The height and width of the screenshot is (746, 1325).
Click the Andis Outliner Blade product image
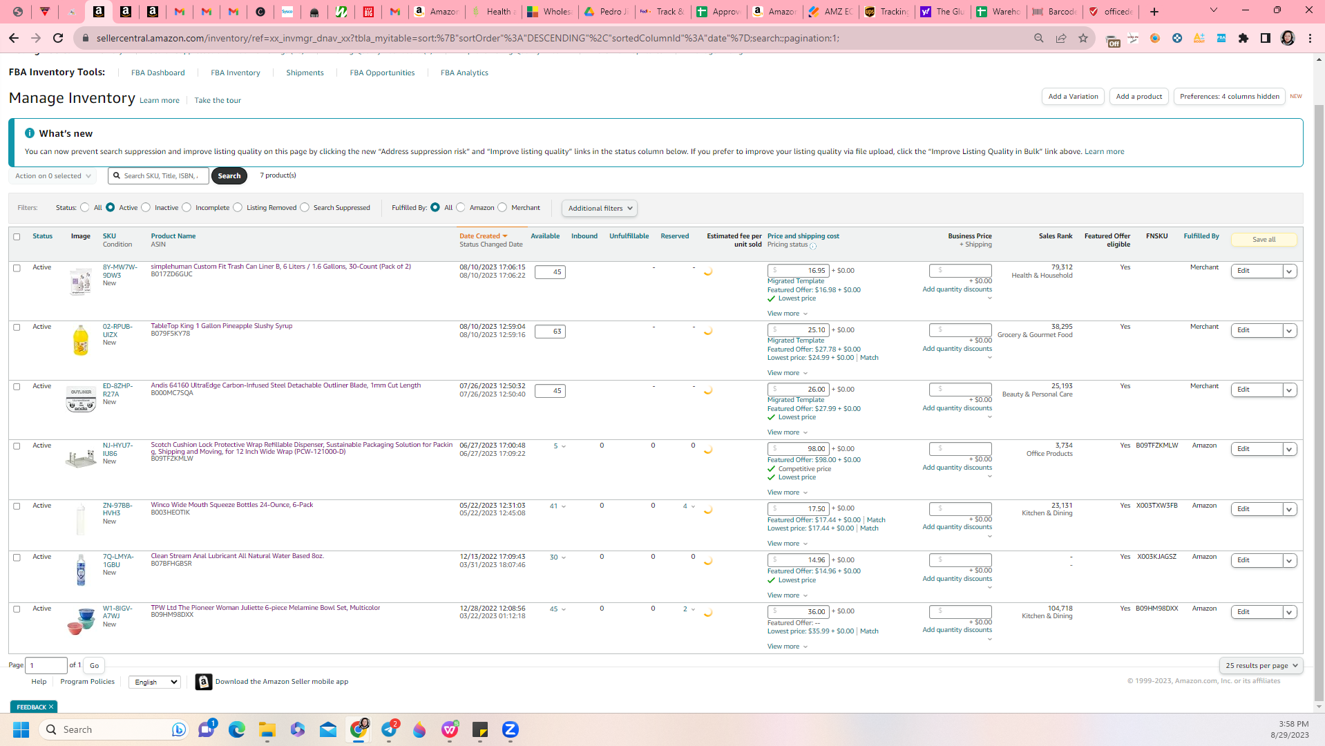coord(81,399)
